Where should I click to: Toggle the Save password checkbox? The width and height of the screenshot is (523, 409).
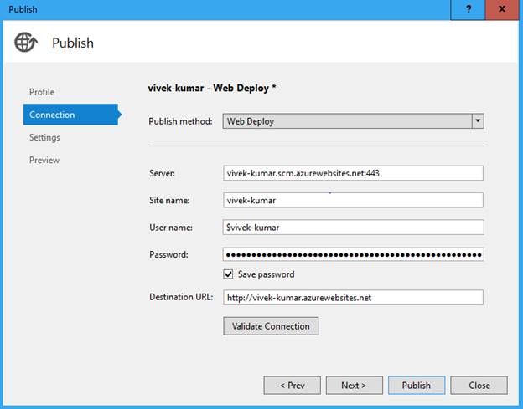[x=228, y=274]
